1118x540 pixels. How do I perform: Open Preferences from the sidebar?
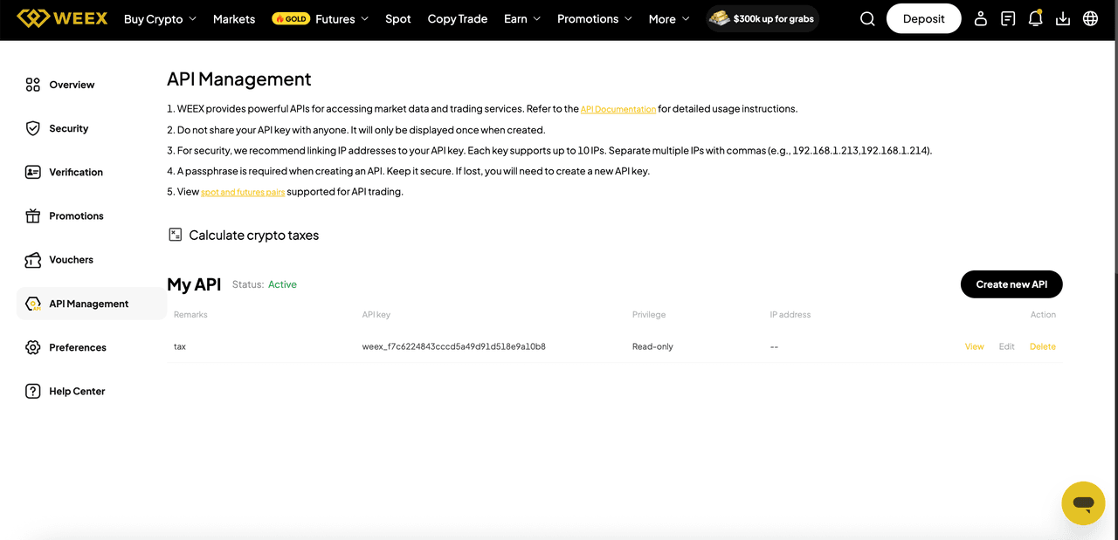(77, 347)
